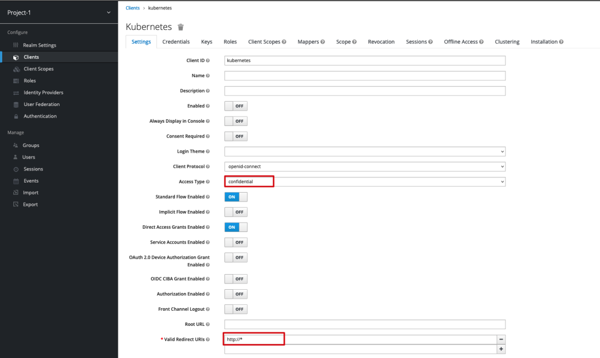The height and width of the screenshot is (358, 600).
Task: Click the Users person icon
Action: tap(16, 157)
